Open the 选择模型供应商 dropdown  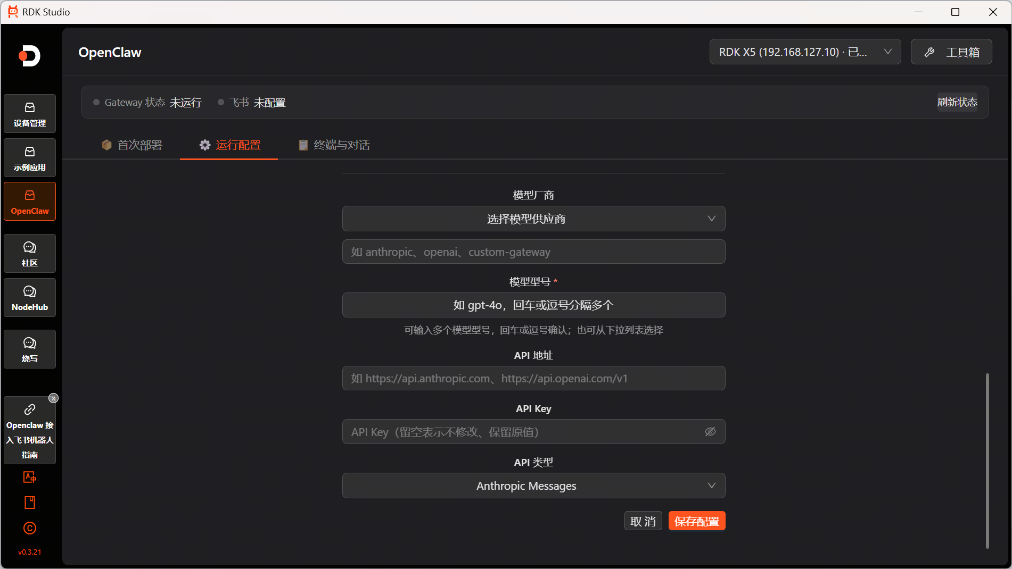click(533, 219)
